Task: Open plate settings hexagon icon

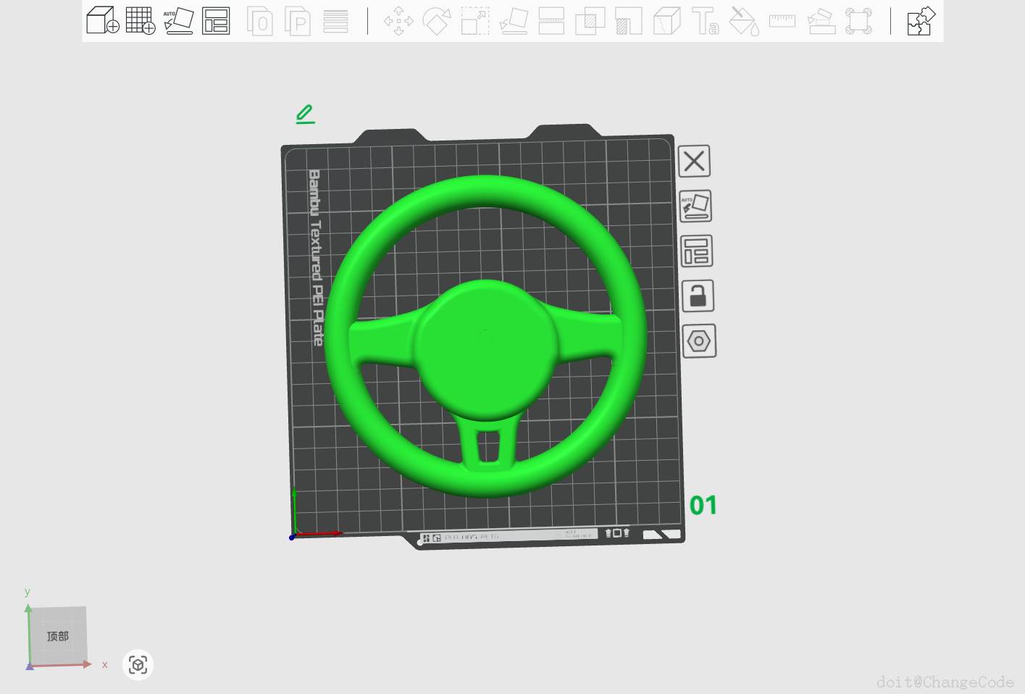Action: (x=699, y=341)
